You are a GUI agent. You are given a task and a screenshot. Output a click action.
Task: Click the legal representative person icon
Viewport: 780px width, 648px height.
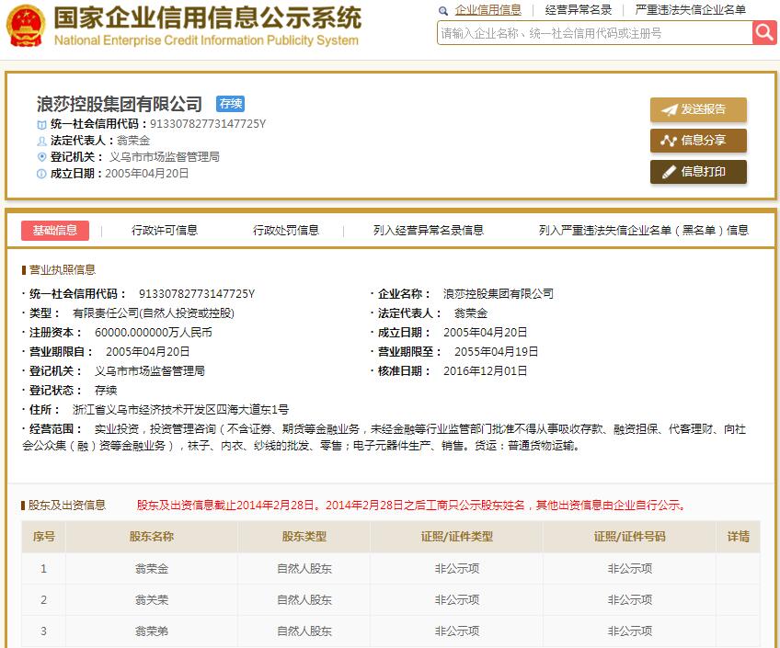point(41,141)
